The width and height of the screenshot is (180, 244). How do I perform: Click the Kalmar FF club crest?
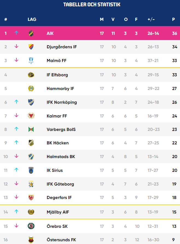(31, 116)
